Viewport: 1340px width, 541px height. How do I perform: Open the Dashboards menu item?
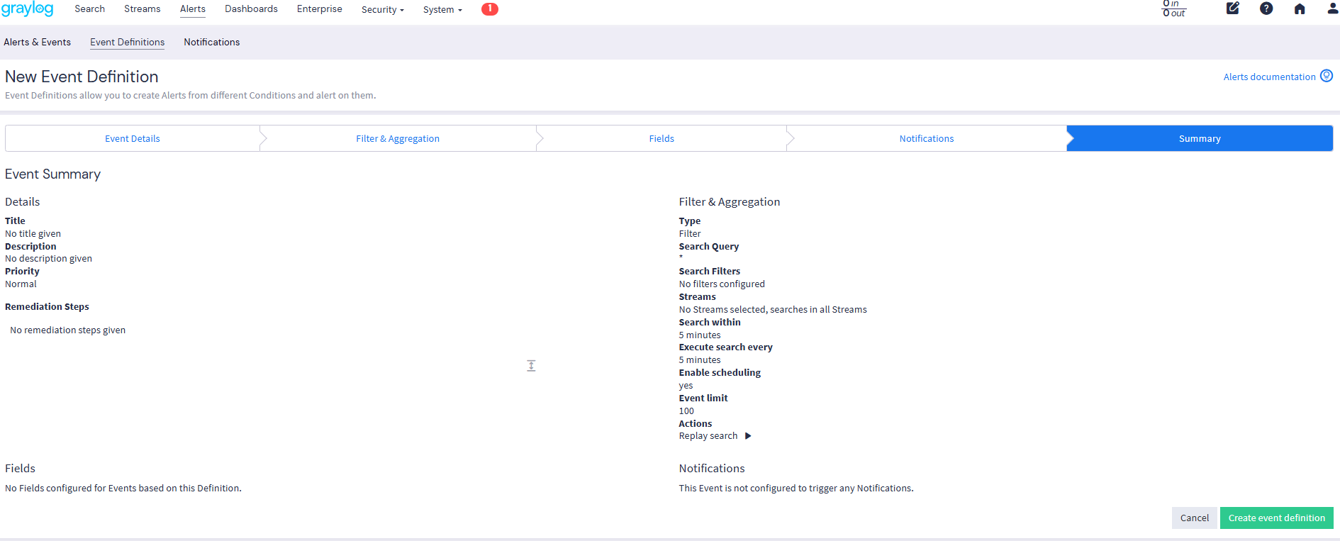pos(251,9)
